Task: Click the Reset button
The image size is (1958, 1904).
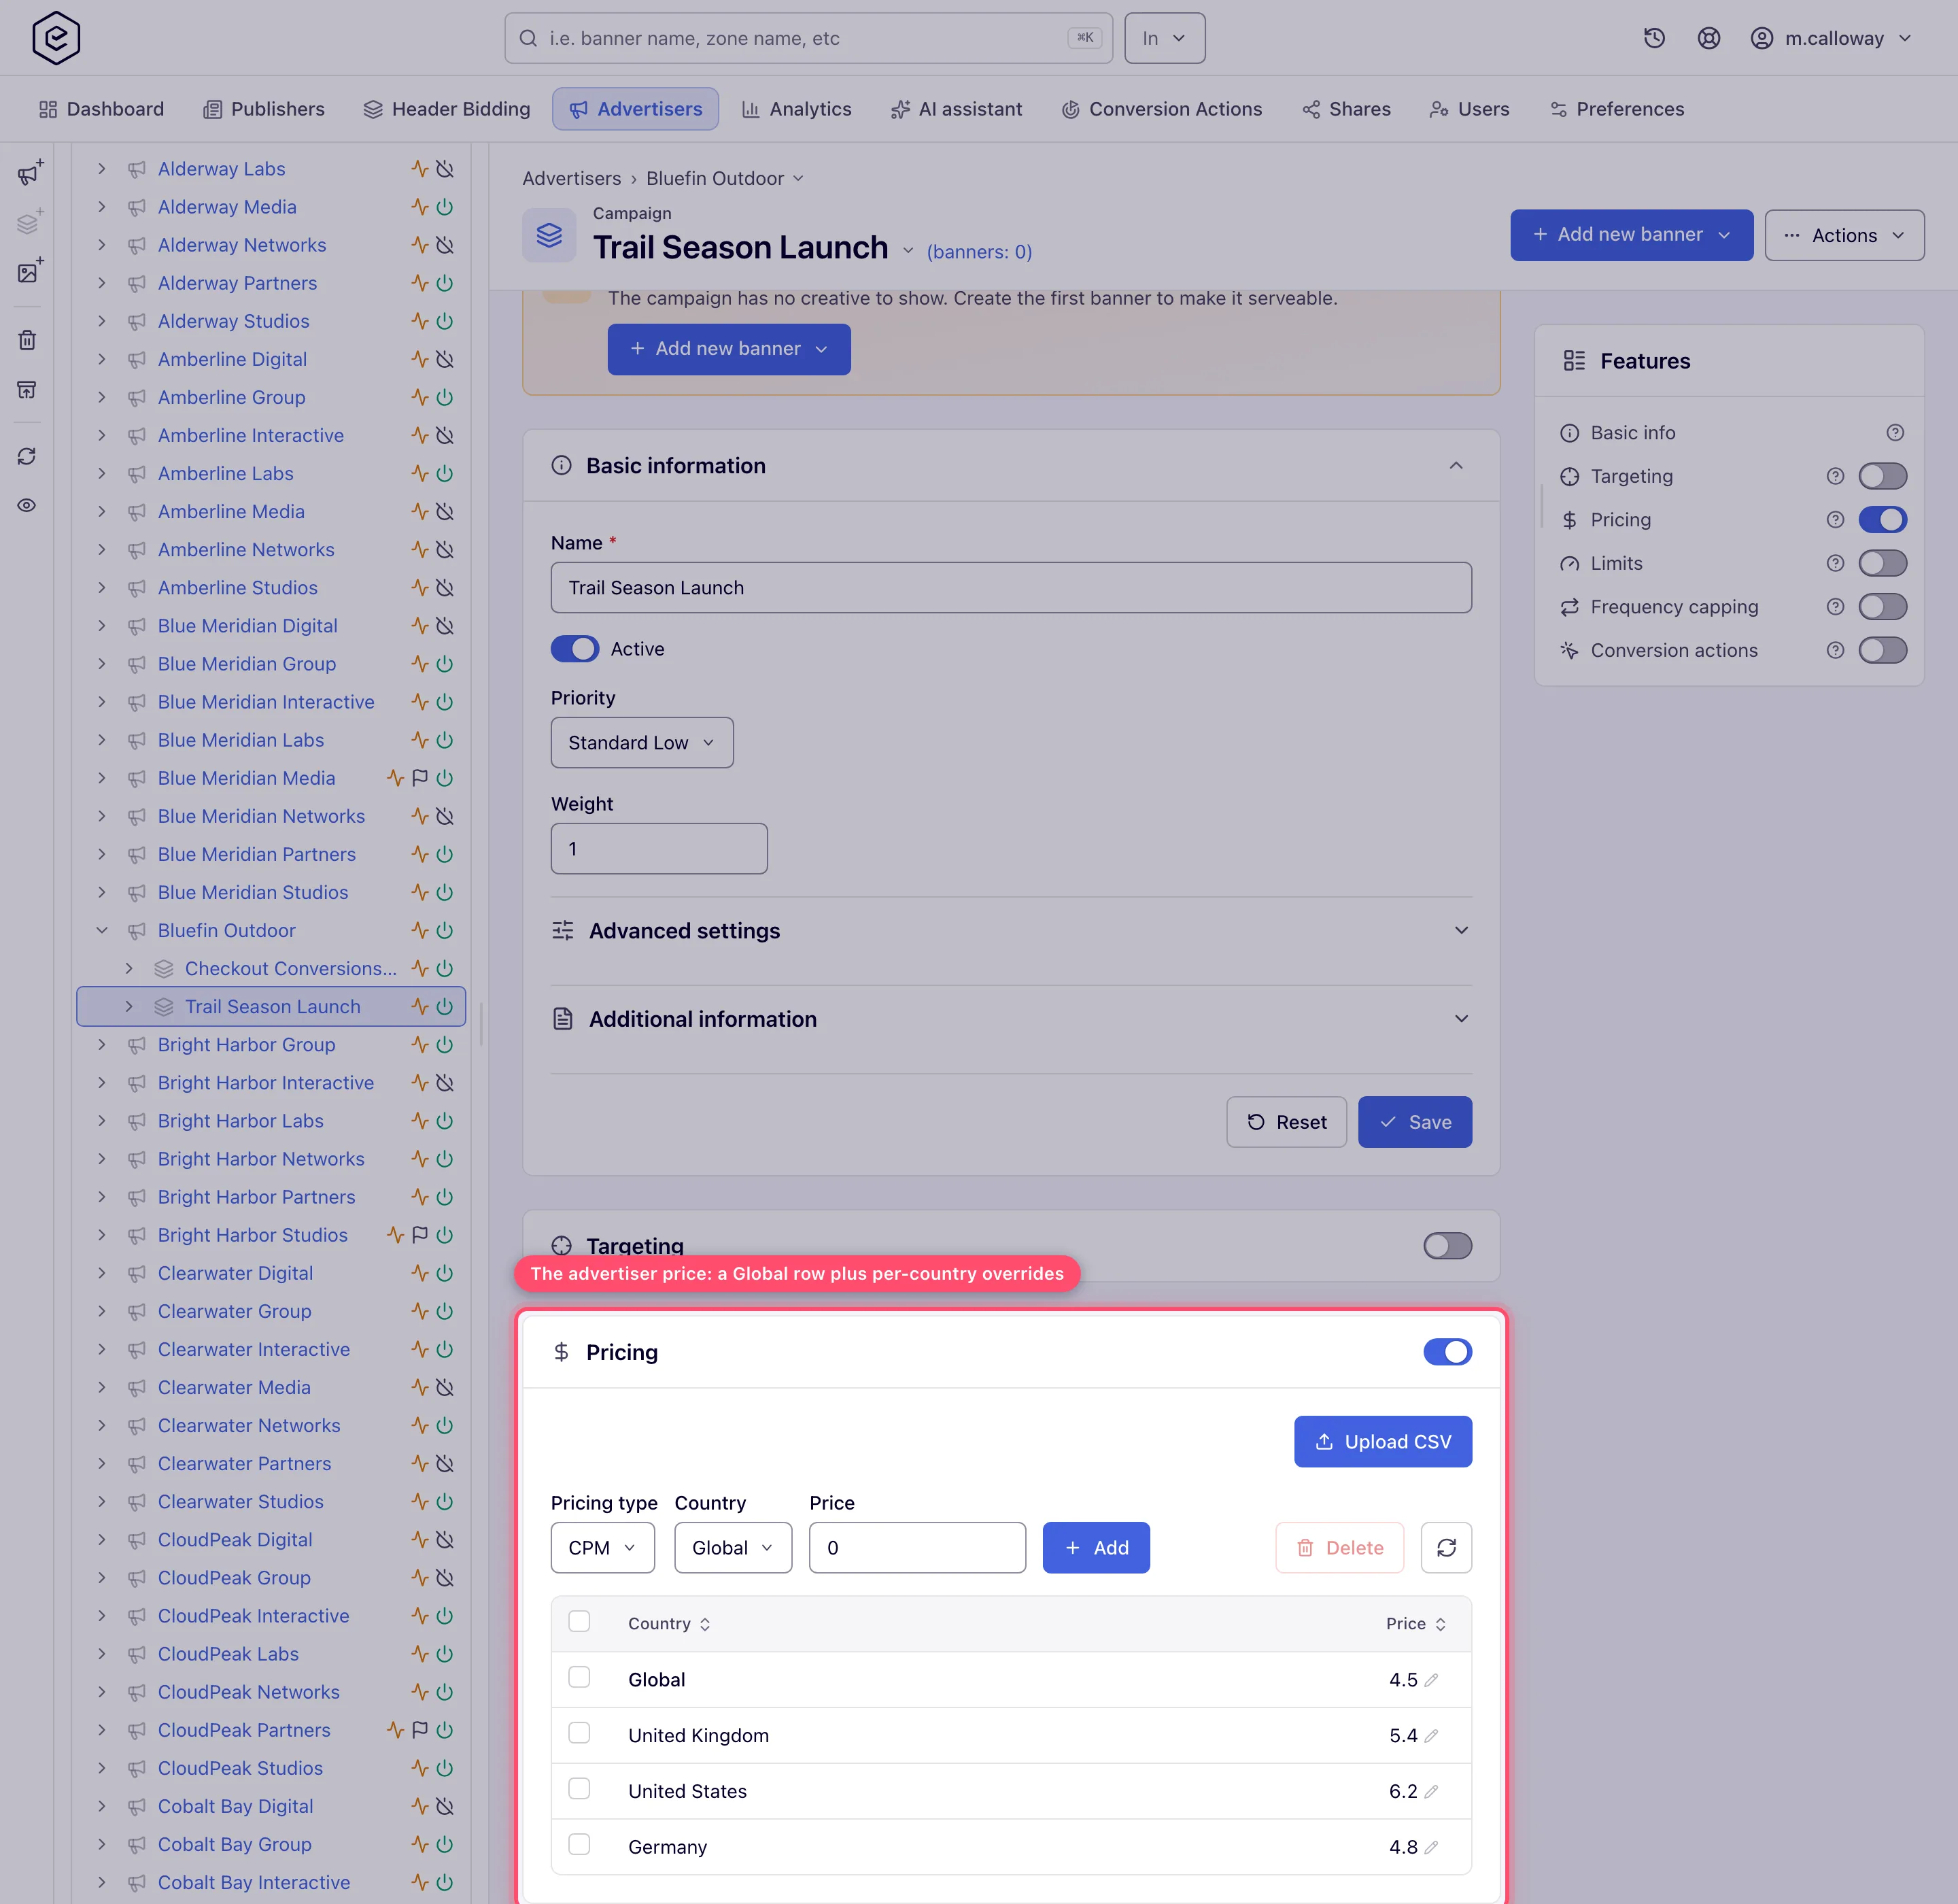Action: tap(1287, 1122)
